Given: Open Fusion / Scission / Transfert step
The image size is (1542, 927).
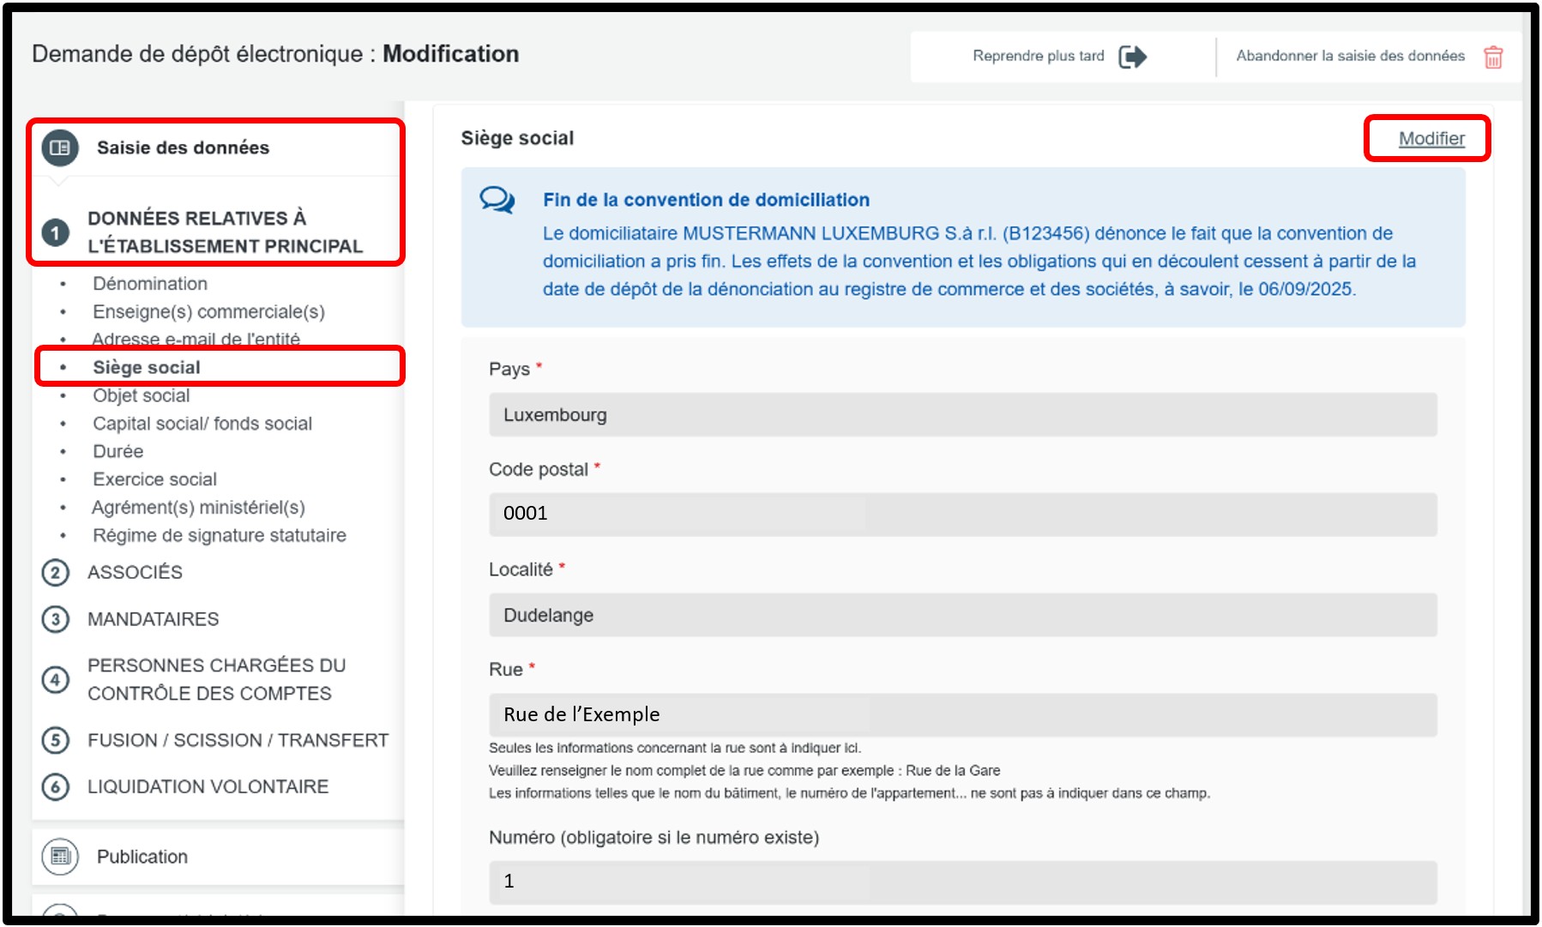Looking at the screenshot, I should [x=238, y=740].
